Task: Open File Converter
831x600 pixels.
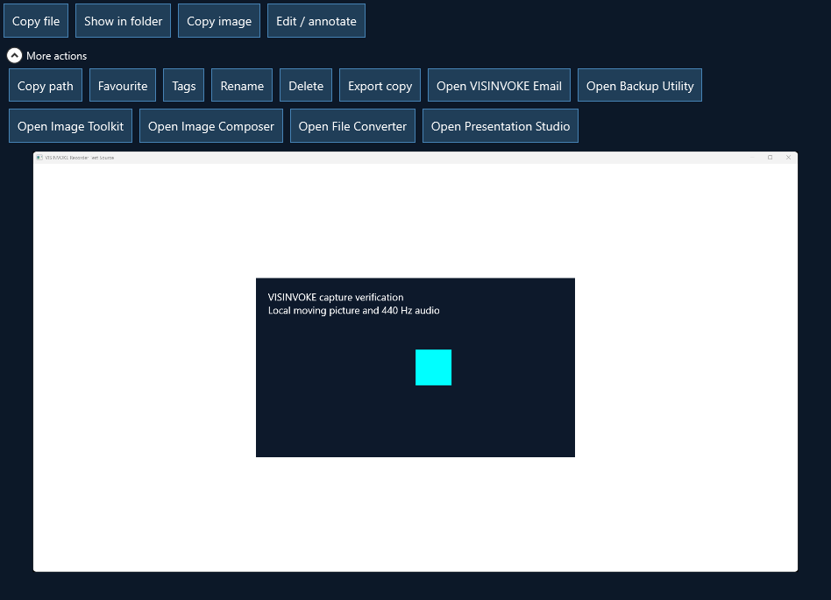Action: click(352, 126)
